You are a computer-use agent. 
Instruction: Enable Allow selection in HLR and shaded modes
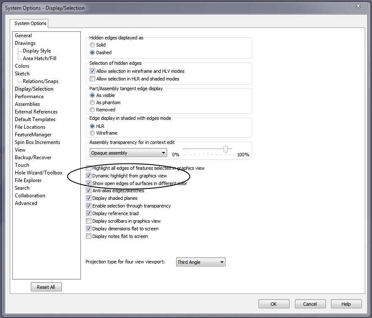point(93,79)
